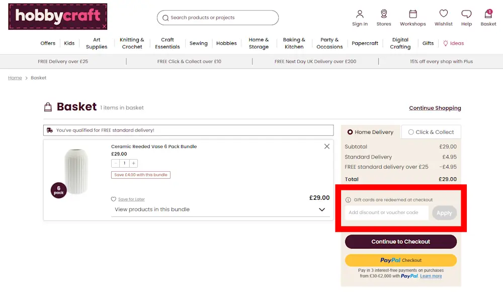This screenshot has width=503, height=292.
Task: Remove the Ceramic Reeded Vase from basket
Action: click(326, 146)
